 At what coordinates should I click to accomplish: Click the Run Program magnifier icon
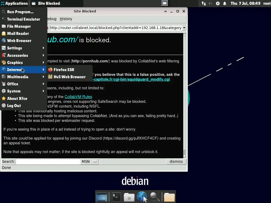point(4,12)
